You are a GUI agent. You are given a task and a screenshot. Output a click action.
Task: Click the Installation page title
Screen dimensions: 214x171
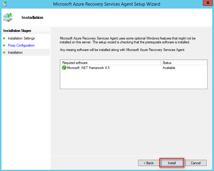point(32,17)
